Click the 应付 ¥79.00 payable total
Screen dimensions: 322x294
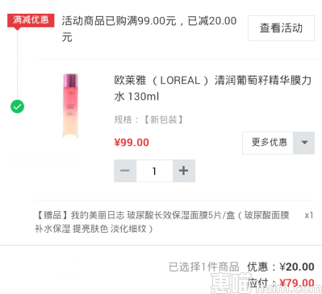coord(281,283)
